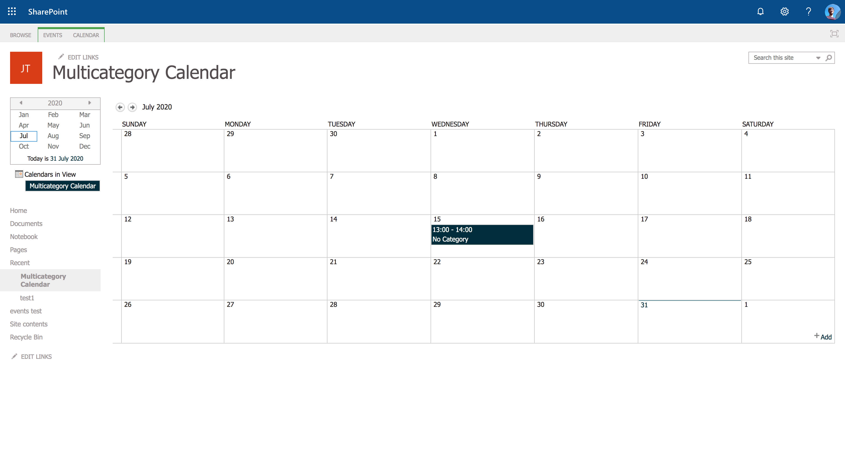Click the 2020 year expander in mini calendar

coord(55,103)
